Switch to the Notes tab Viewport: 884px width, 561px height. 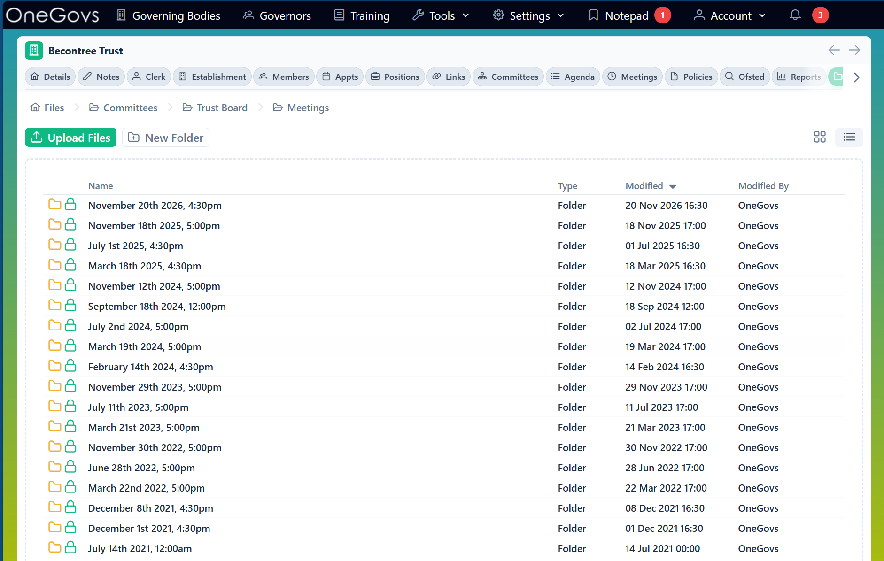pos(101,77)
